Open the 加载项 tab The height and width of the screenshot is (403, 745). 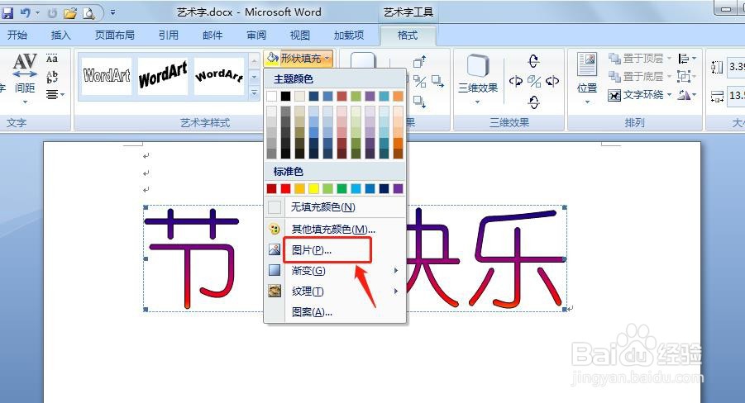(349, 36)
